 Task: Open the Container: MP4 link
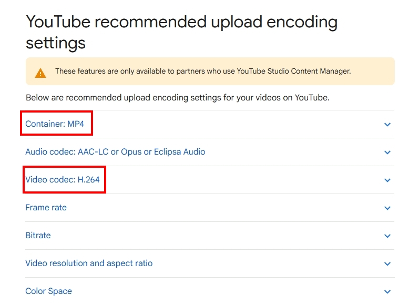tap(55, 124)
